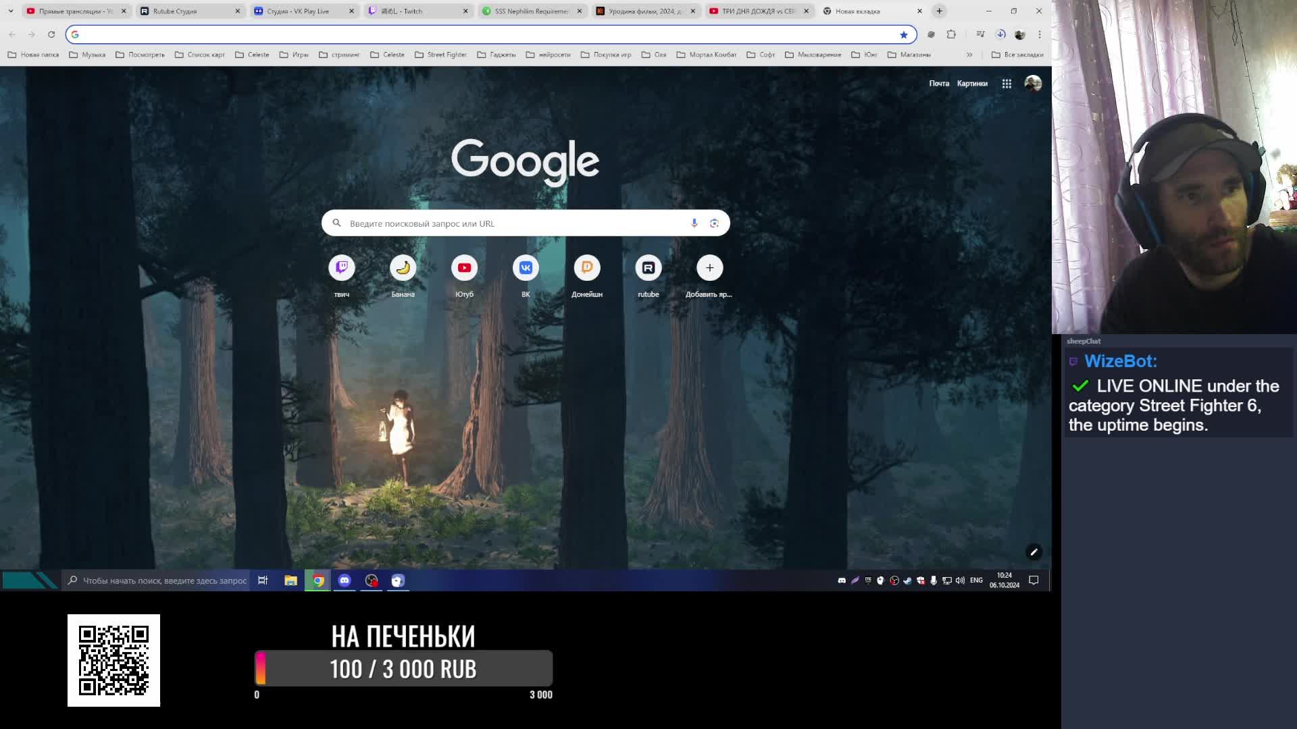This screenshot has height=729, width=1297.
Task: Toggle bookmark star in address bar
Action: (x=903, y=34)
